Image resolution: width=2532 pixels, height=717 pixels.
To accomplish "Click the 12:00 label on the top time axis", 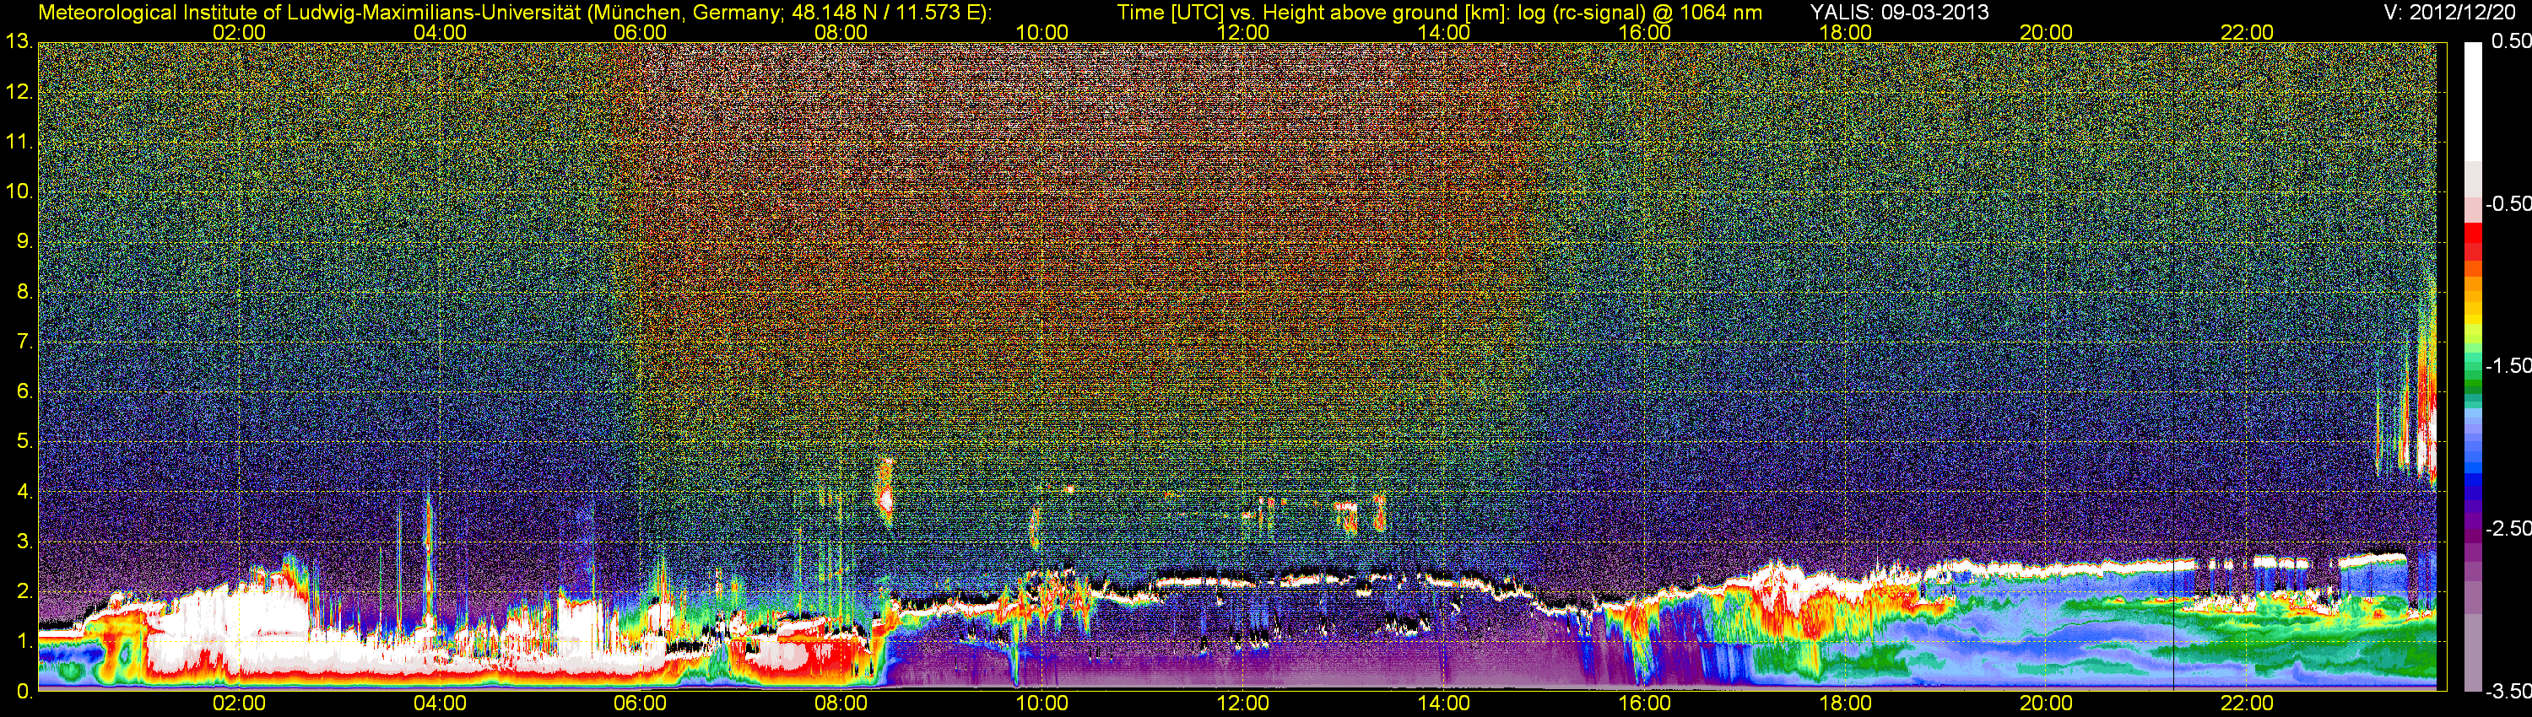I will [1242, 32].
